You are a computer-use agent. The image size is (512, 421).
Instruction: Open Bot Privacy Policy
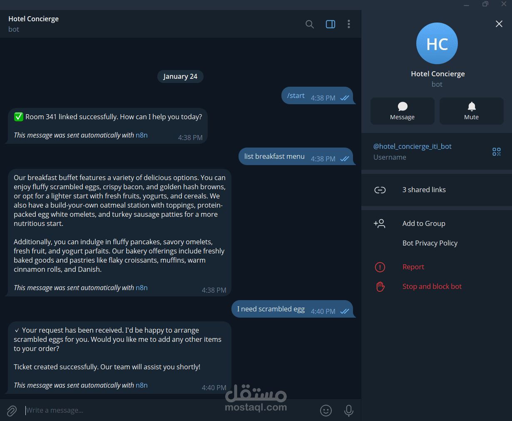[430, 243]
